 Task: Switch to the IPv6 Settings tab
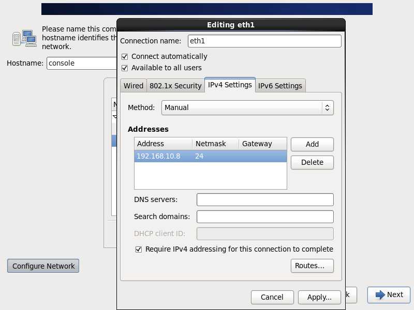point(280,86)
